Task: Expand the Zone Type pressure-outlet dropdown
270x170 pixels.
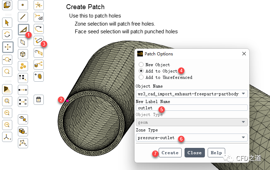Action: pyautogui.click(x=192, y=137)
